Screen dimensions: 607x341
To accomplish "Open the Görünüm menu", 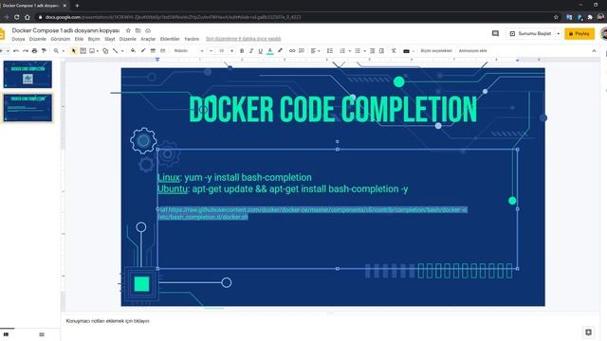I will (x=61, y=39).
